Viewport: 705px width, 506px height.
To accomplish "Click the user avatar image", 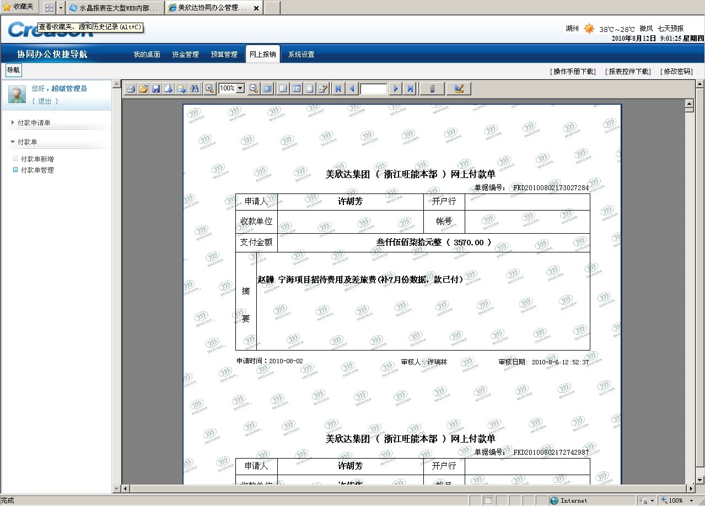I will 17,94.
